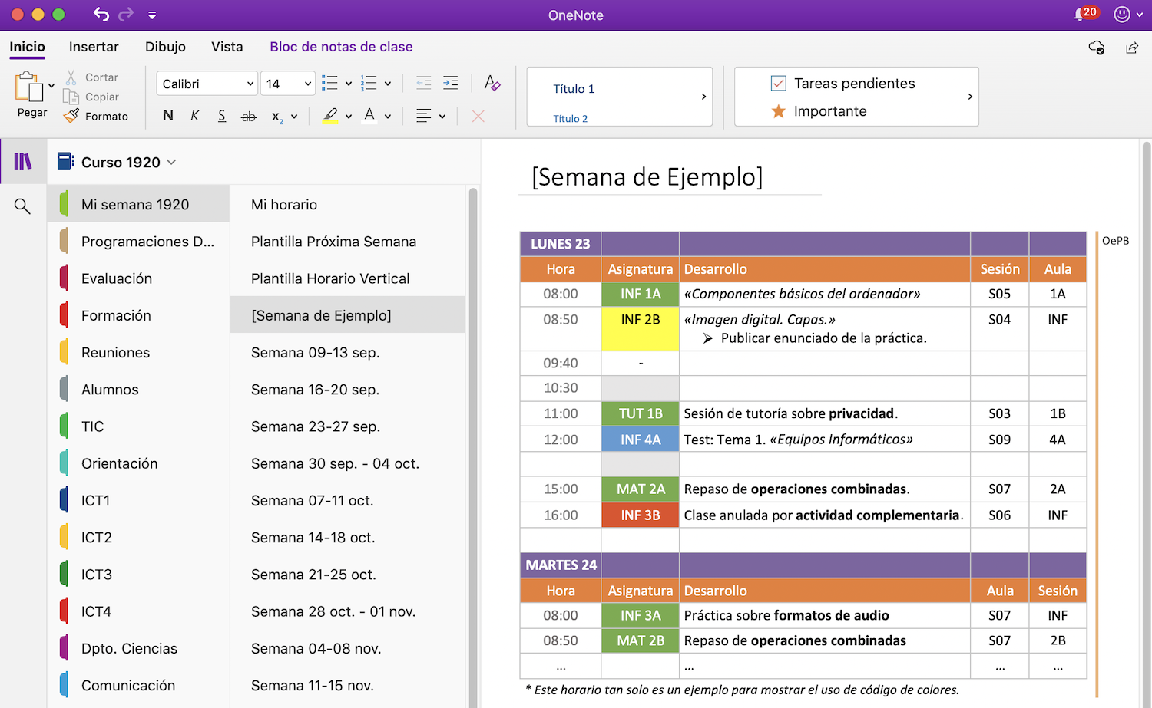
Task: Click the Copiar button
Action: point(91,97)
